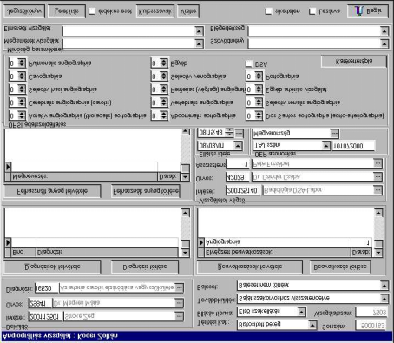Viewport: 394px width, 343px height.
Task: Toggle the sikertelen checkbox
Action: click(268, 11)
